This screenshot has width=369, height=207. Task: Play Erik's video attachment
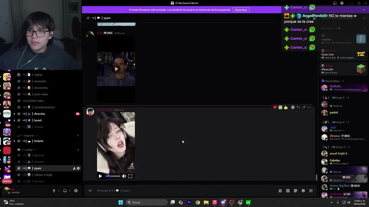pyautogui.click(x=116, y=69)
